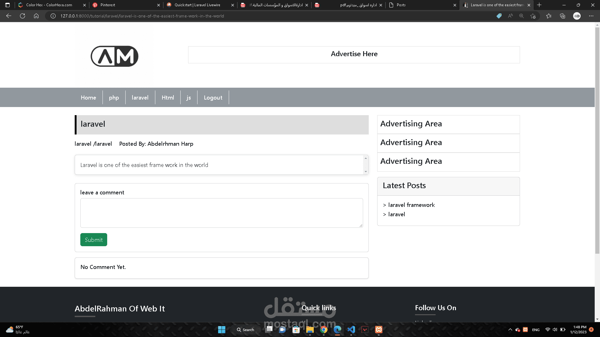Open browser settings and more menu
This screenshot has width=600, height=337.
591,16
